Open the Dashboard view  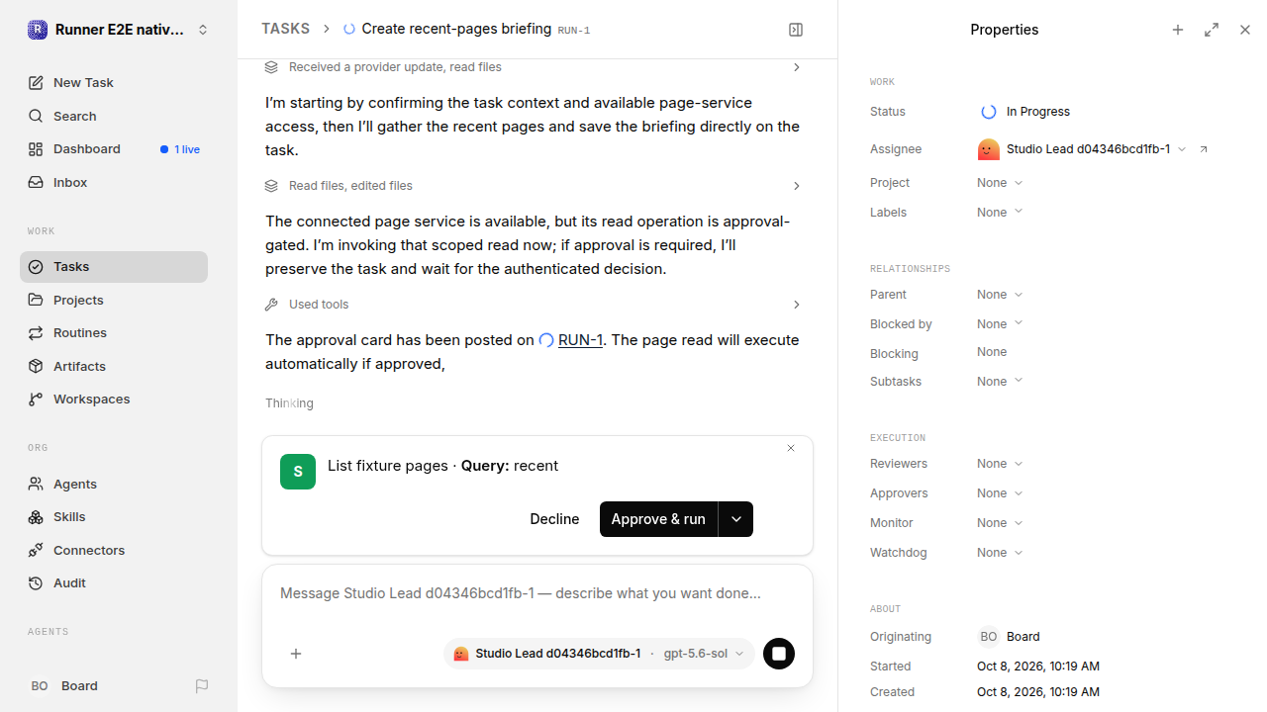114,149
